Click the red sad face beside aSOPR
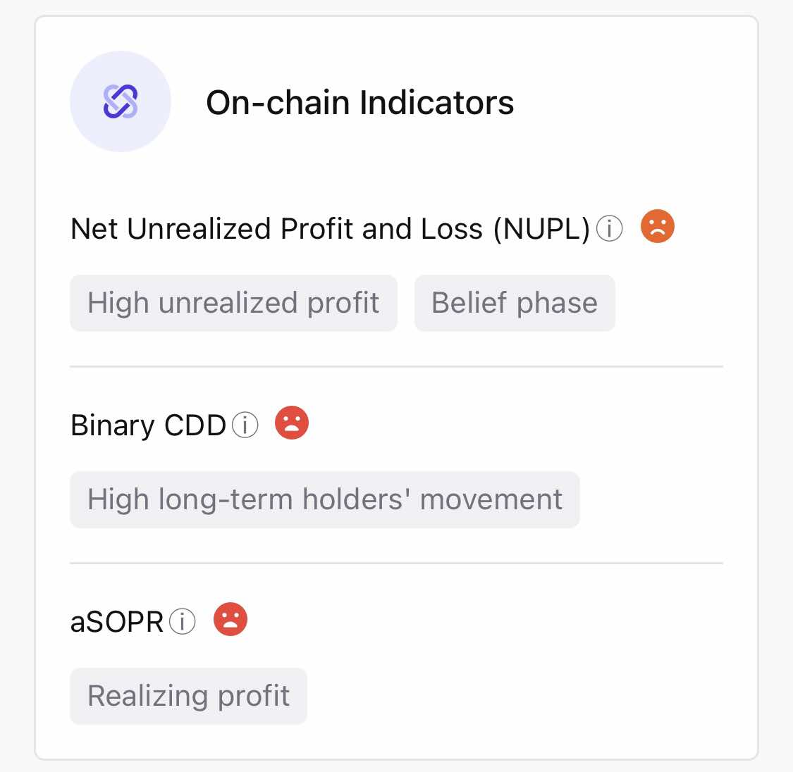Viewport: 793px width, 772px height. pyautogui.click(x=230, y=619)
